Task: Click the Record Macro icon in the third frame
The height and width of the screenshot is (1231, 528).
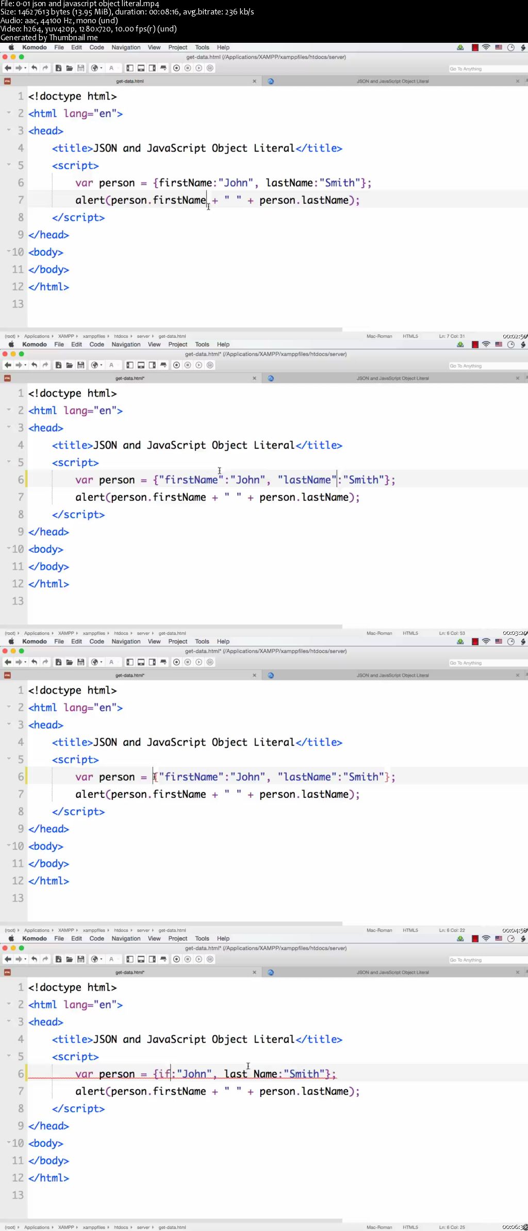Action: (176, 662)
